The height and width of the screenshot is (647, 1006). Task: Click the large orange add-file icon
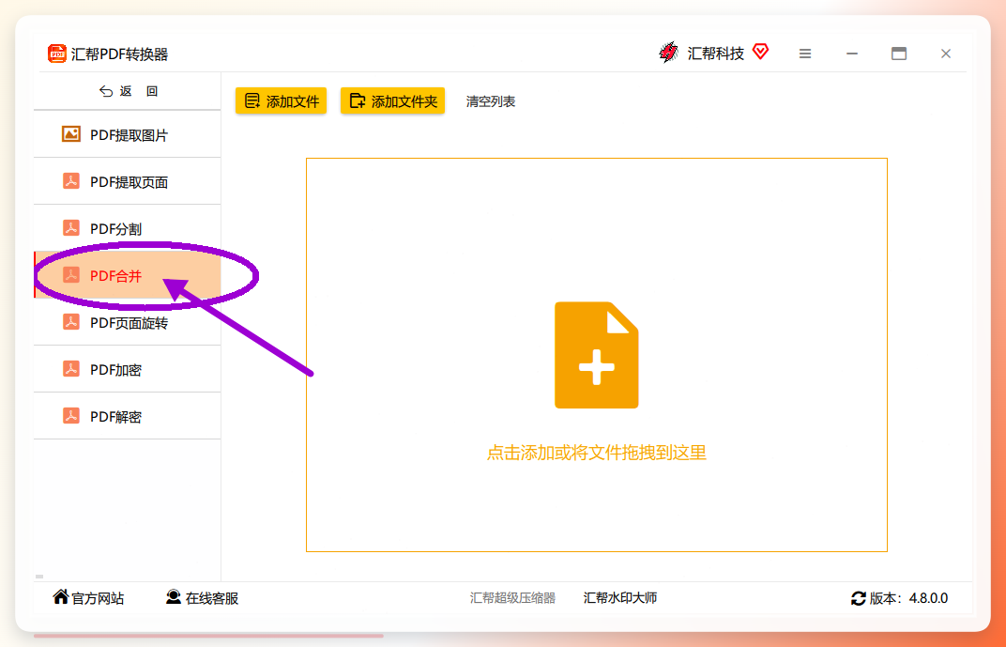(596, 355)
